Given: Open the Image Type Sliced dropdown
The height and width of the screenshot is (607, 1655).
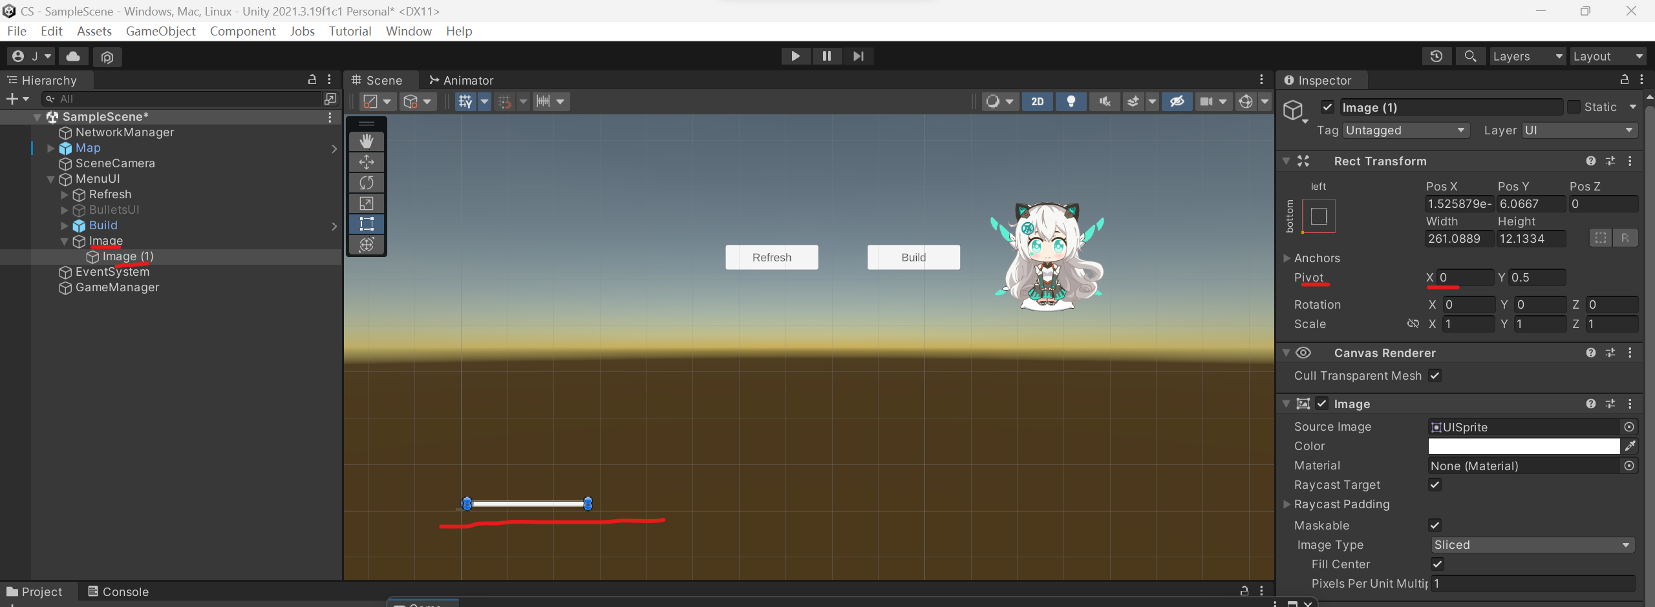Looking at the screenshot, I should [x=1532, y=545].
